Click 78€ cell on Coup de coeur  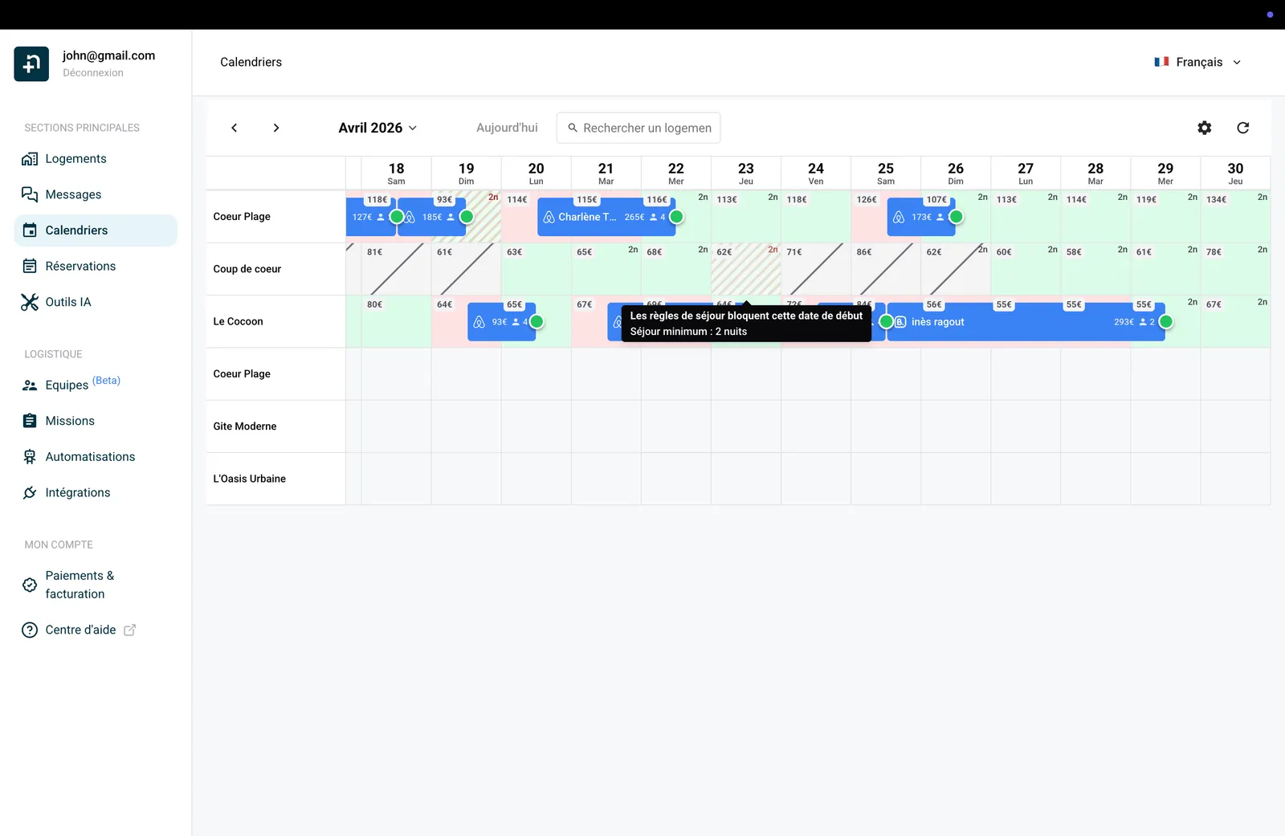pyautogui.click(x=1235, y=269)
